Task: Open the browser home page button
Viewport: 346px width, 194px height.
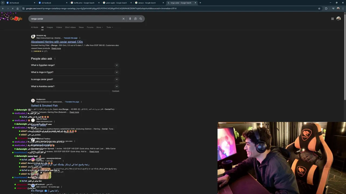Action: (18, 8)
